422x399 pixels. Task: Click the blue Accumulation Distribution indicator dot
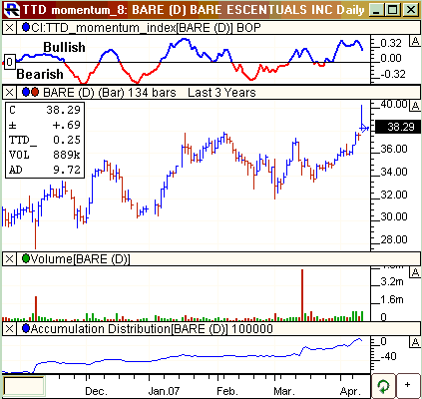(x=26, y=329)
